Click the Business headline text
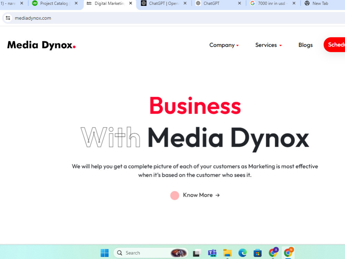This screenshot has height=259, width=345. click(x=195, y=106)
